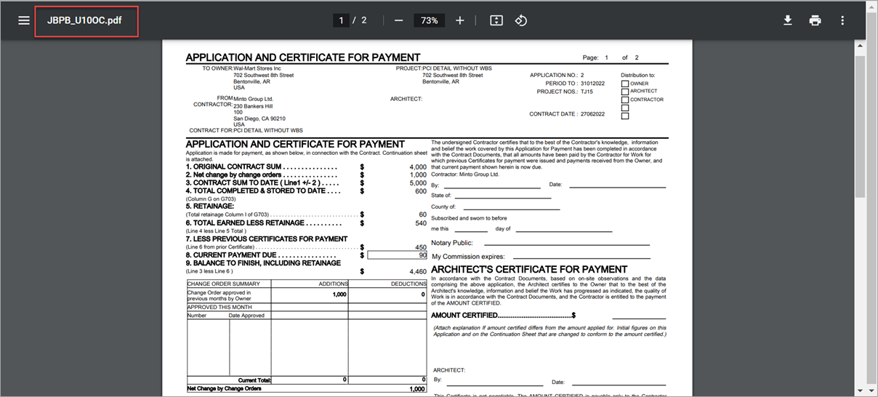Check the CONTRACTOR distribution checkbox
The image size is (878, 397).
[625, 100]
